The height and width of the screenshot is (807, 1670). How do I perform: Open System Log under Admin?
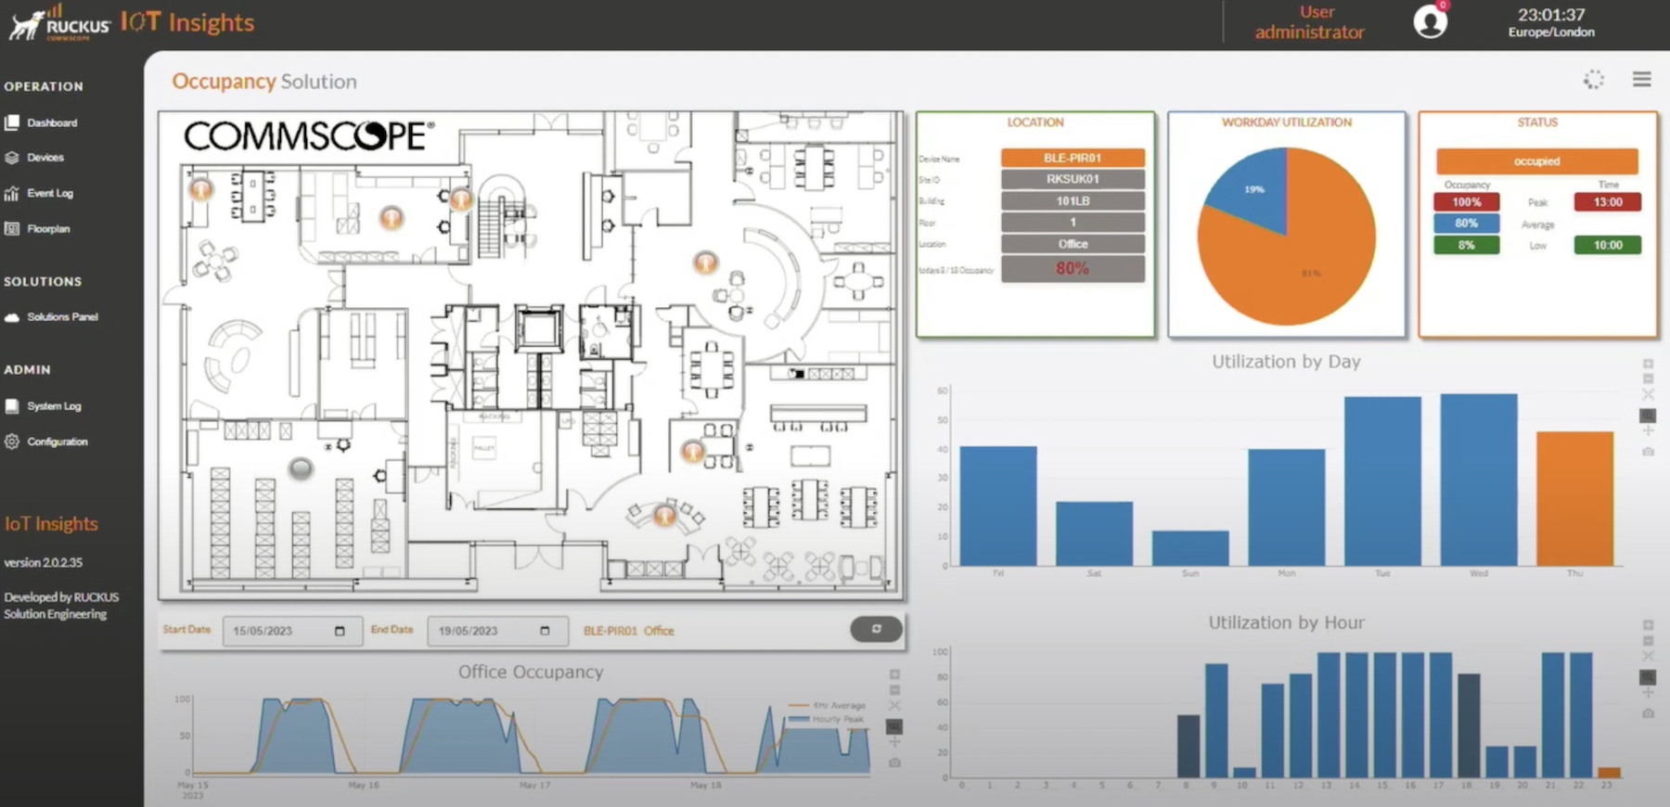click(44, 406)
